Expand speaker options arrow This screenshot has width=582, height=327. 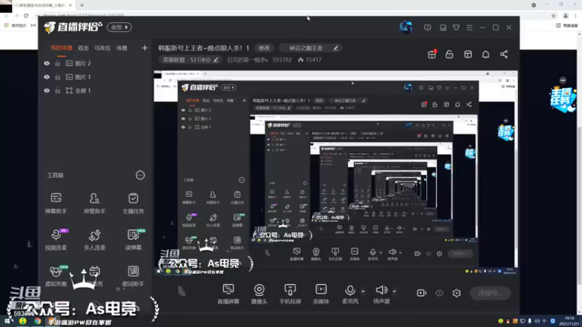pos(394,291)
